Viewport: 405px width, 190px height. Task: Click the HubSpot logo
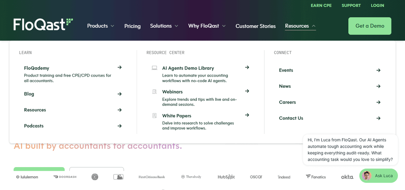[x=226, y=177]
